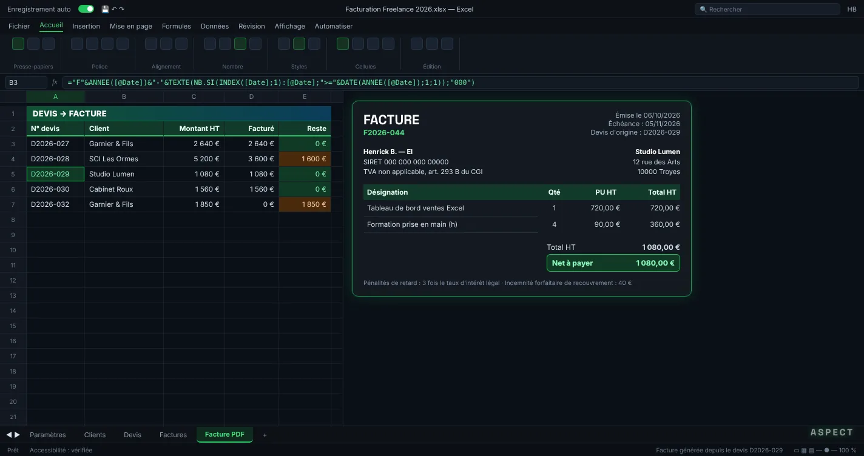Select row 10 header
The height and width of the screenshot is (456, 864).
13,250
